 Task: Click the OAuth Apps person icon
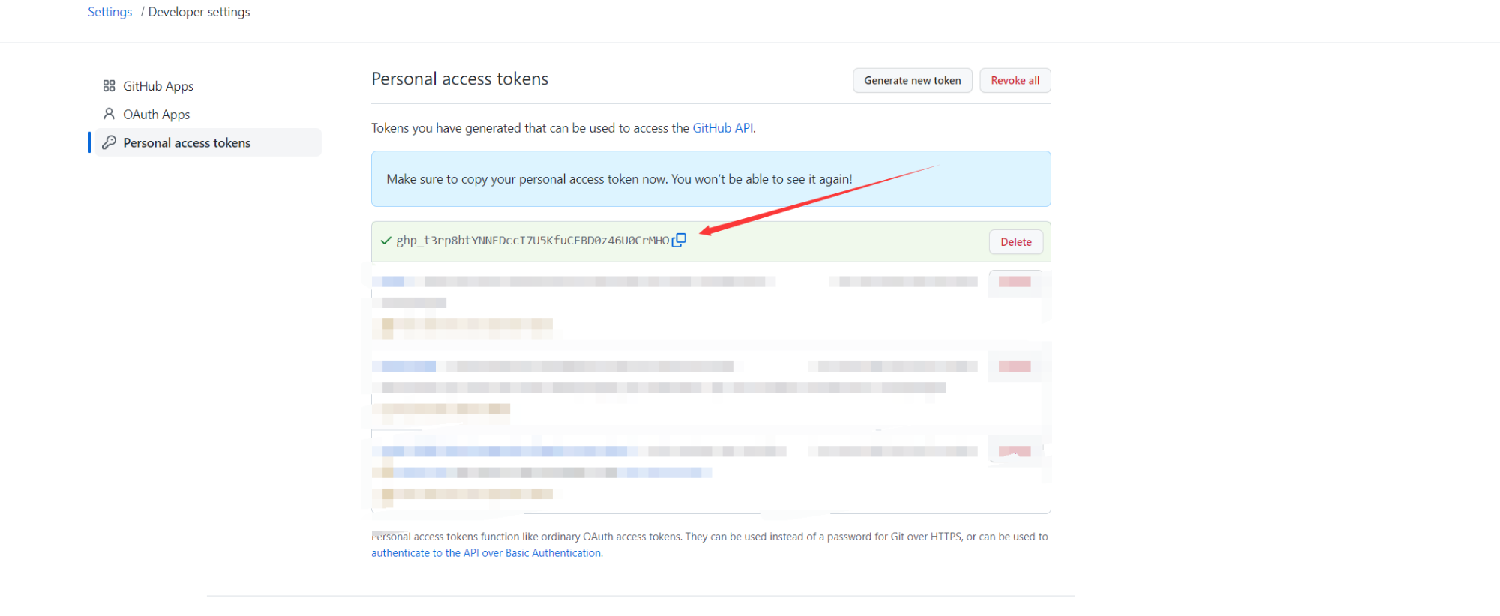(x=109, y=114)
